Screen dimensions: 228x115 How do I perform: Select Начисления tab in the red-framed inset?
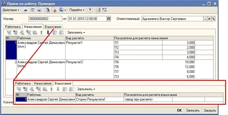click(42, 83)
